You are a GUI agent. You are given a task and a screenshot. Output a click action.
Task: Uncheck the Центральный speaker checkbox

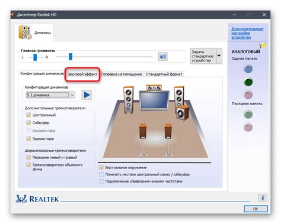[x=28, y=115]
